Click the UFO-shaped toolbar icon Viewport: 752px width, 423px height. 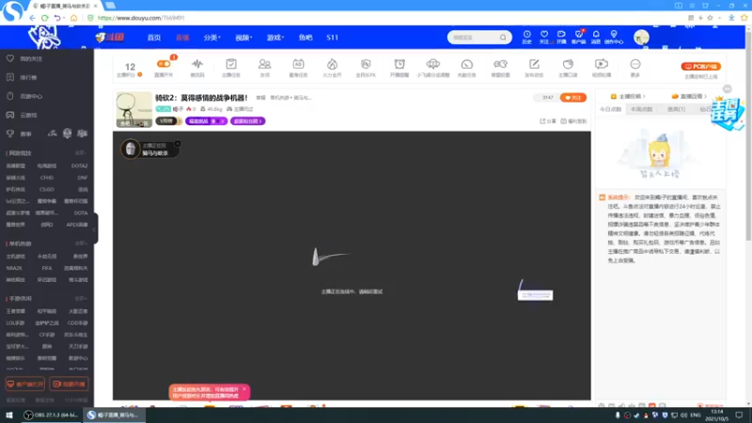pos(433,64)
